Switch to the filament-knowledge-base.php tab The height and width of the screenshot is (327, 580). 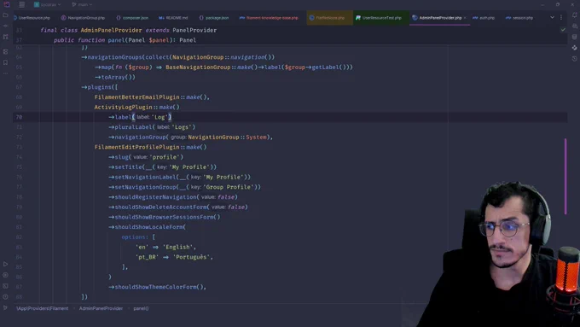269,18
